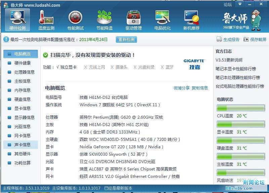This screenshot has width=269, height=193.
Task: Select 主板信息 in the sidebar
Action: pos(20,81)
